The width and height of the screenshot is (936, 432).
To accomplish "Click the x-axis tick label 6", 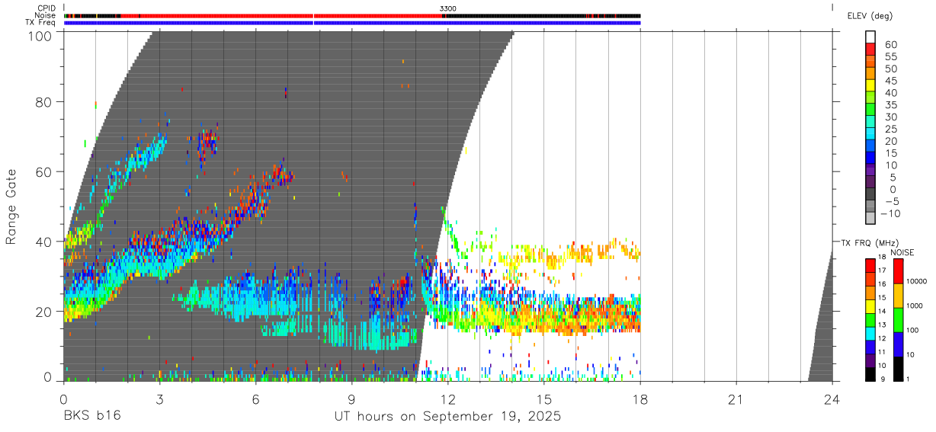I will tap(255, 399).
